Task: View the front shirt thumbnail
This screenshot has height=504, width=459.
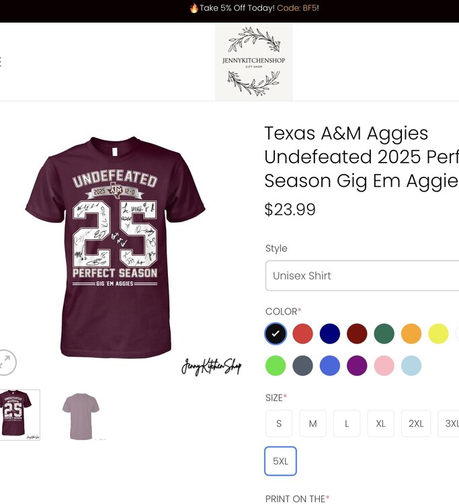Action: tap(19, 415)
